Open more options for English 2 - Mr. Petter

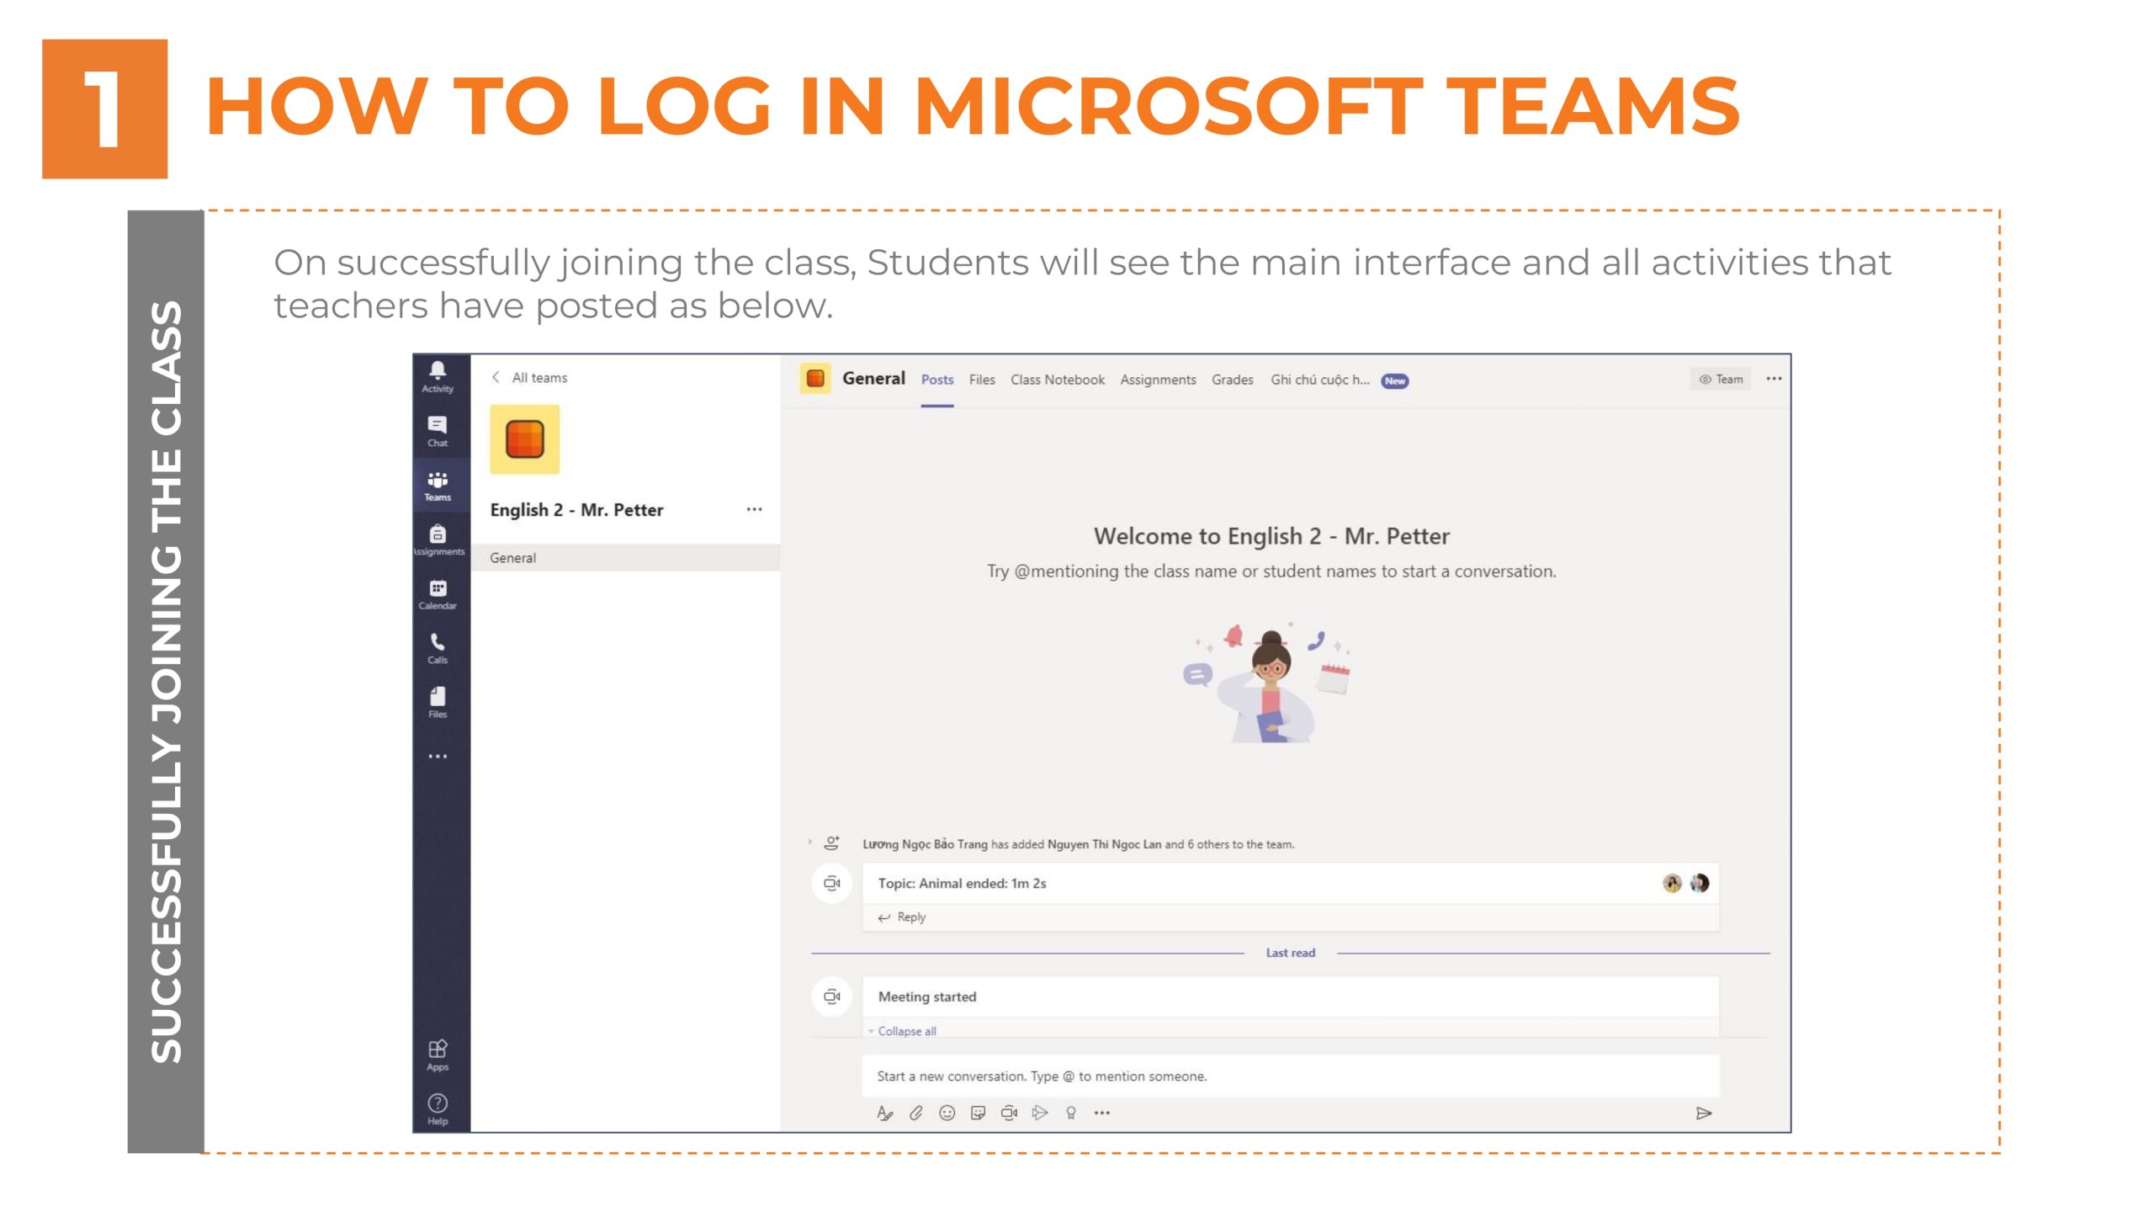(754, 509)
